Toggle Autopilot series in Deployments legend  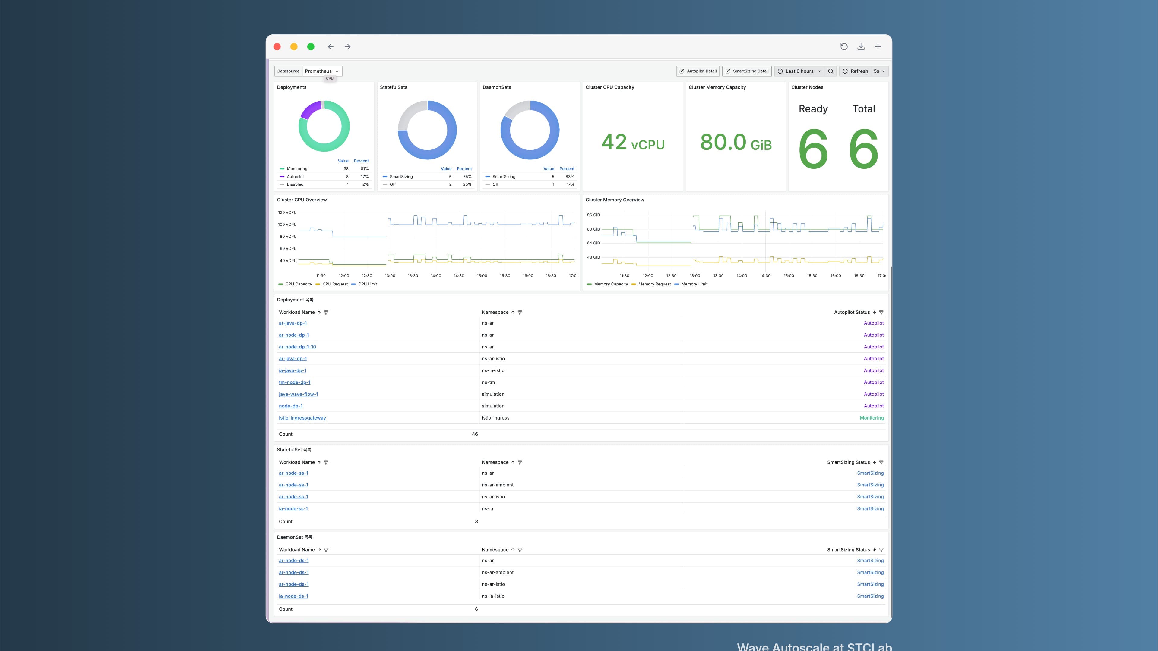[x=295, y=177]
